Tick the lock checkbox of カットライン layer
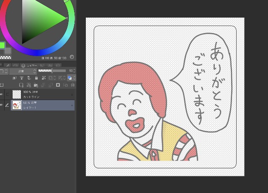The image size is (268, 193). 8,94
